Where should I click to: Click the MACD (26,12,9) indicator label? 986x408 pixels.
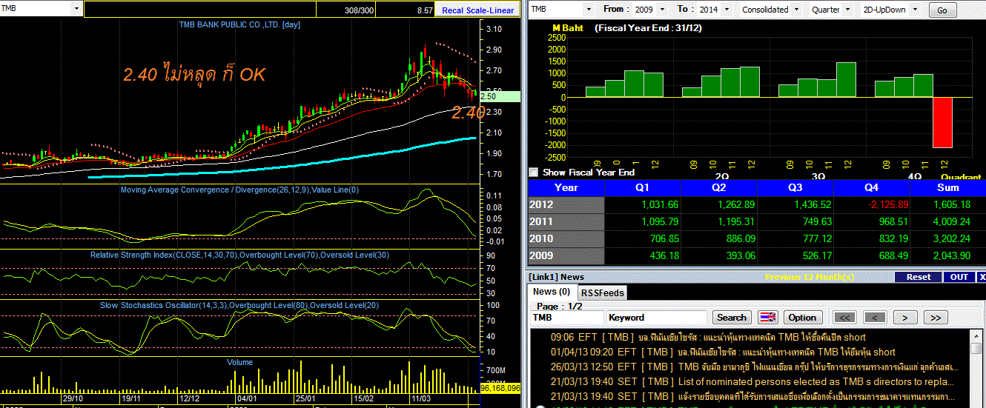point(239,190)
